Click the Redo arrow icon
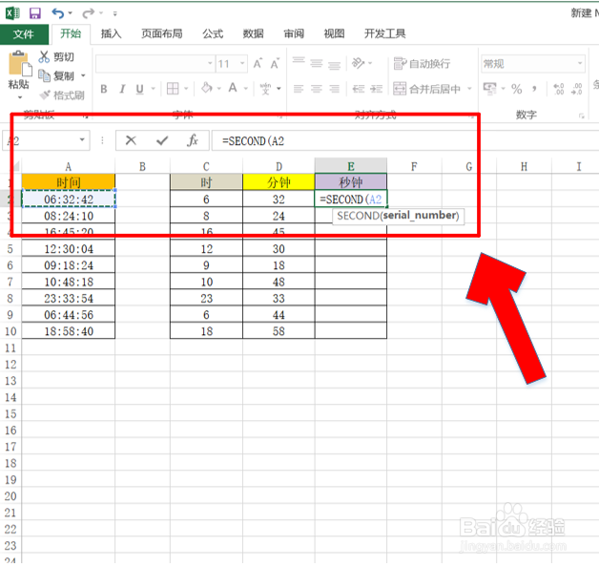 click(88, 13)
